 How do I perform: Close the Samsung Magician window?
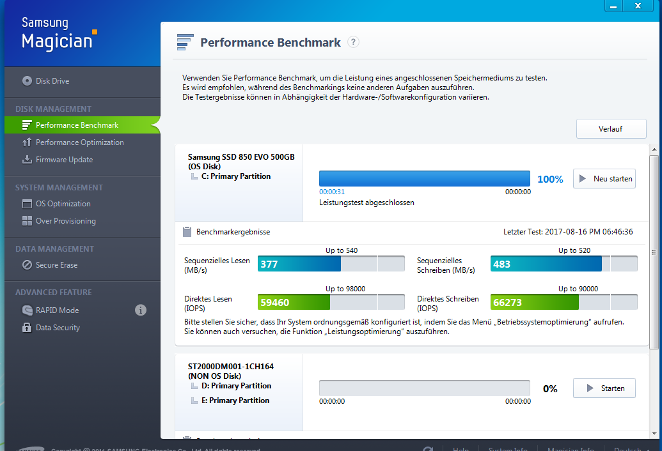coord(638,6)
